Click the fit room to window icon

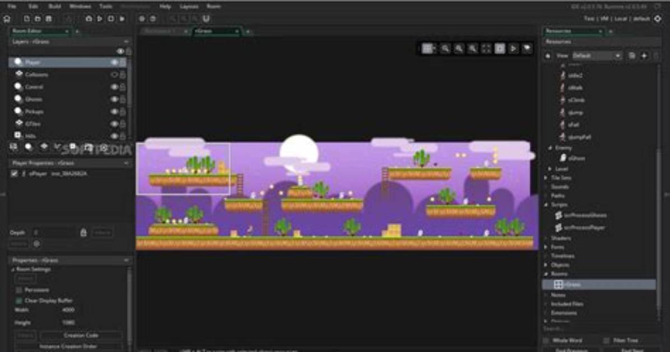point(486,48)
